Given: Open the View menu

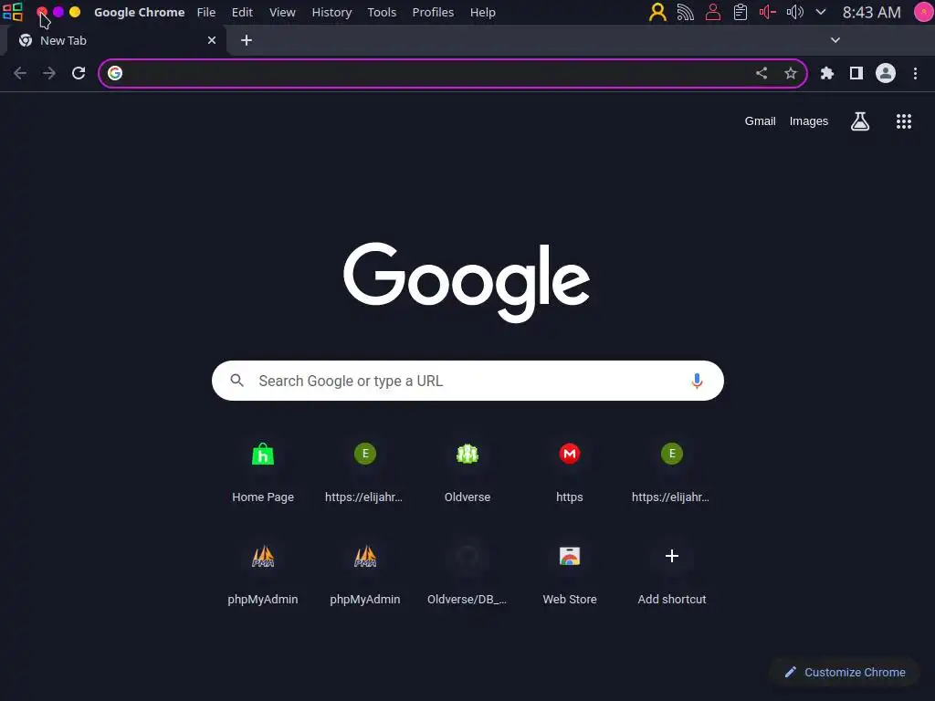Looking at the screenshot, I should [x=282, y=12].
